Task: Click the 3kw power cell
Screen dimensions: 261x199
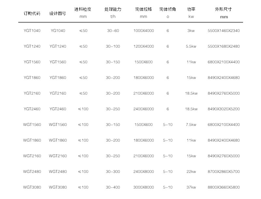Action: pyautogui.click(x=191, y=31)
